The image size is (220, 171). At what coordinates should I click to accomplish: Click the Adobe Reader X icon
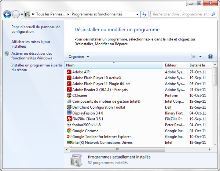click(x=69, y=90)
